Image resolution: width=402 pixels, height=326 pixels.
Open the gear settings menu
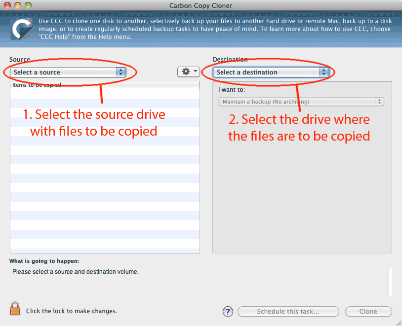pyautogui.click(x=189, y=72)
